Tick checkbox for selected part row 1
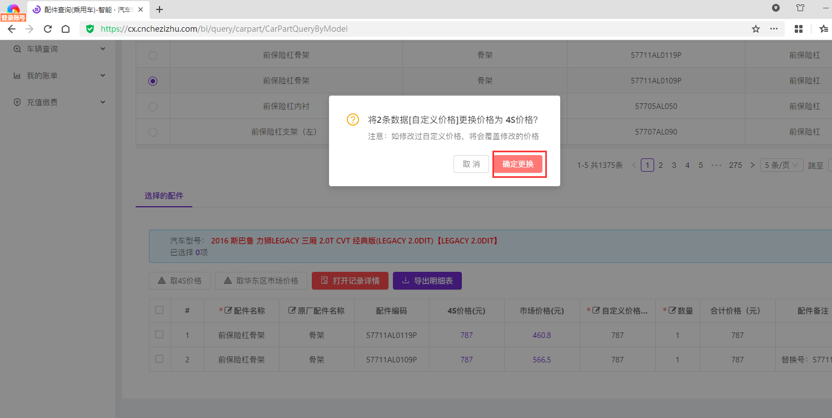Image resolution: width=832 pixels, height=418 pixels. pyautogui.click(x=160, y=335)
